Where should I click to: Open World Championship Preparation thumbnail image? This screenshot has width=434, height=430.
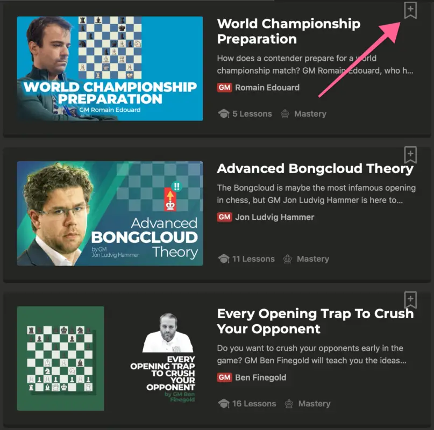point(110,69)
